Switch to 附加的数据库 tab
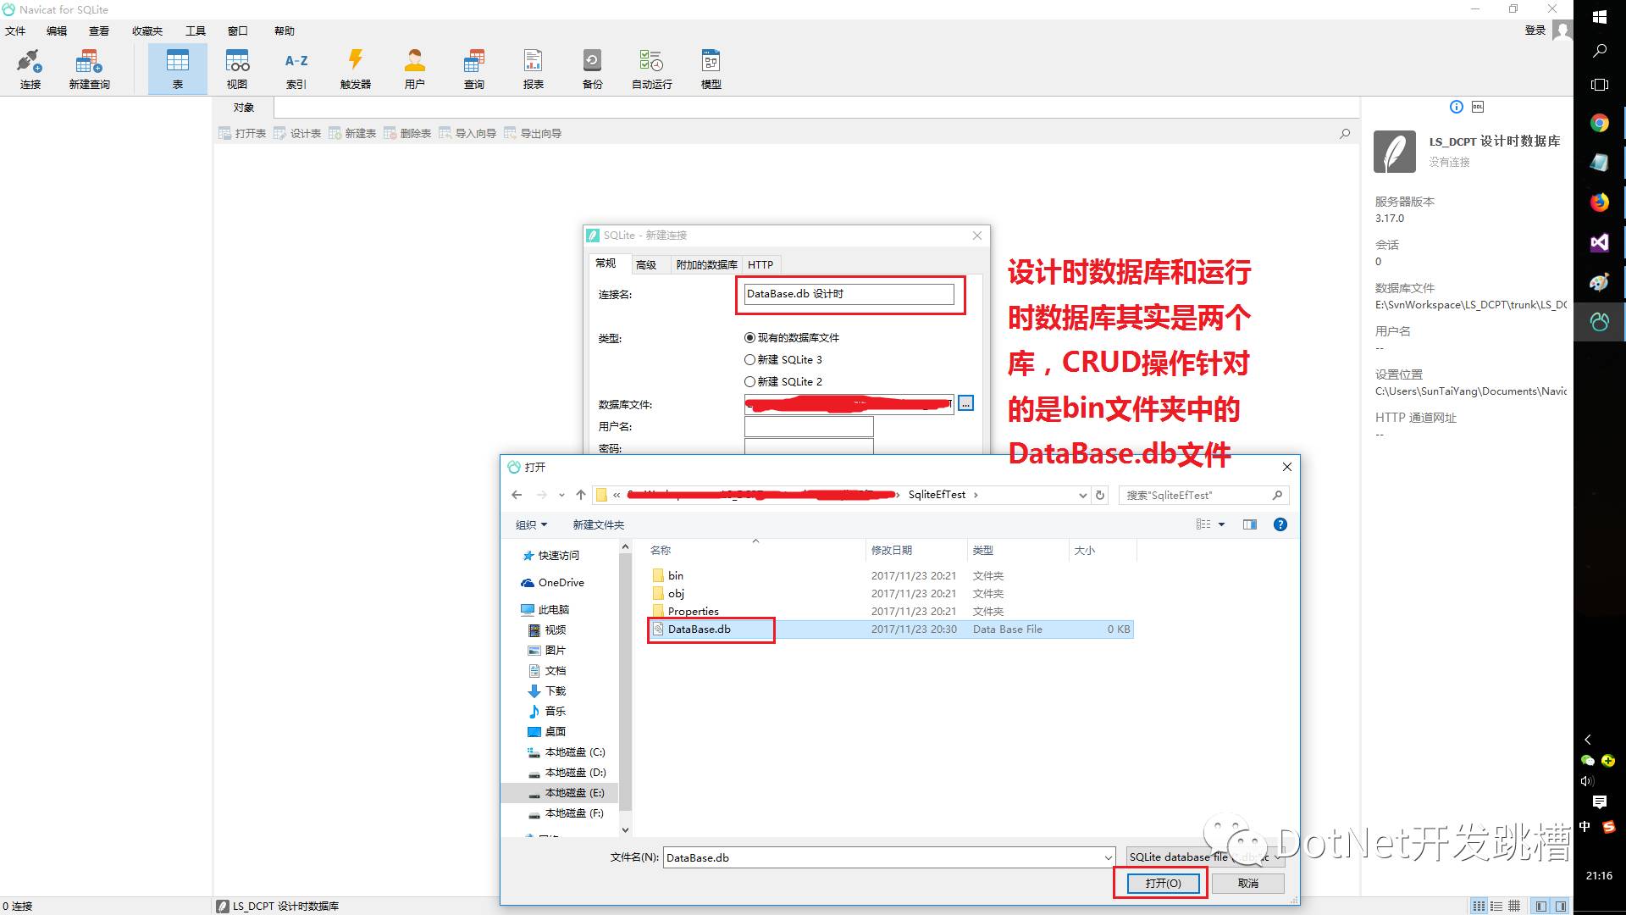1626x915 pixels. point(706,264)
